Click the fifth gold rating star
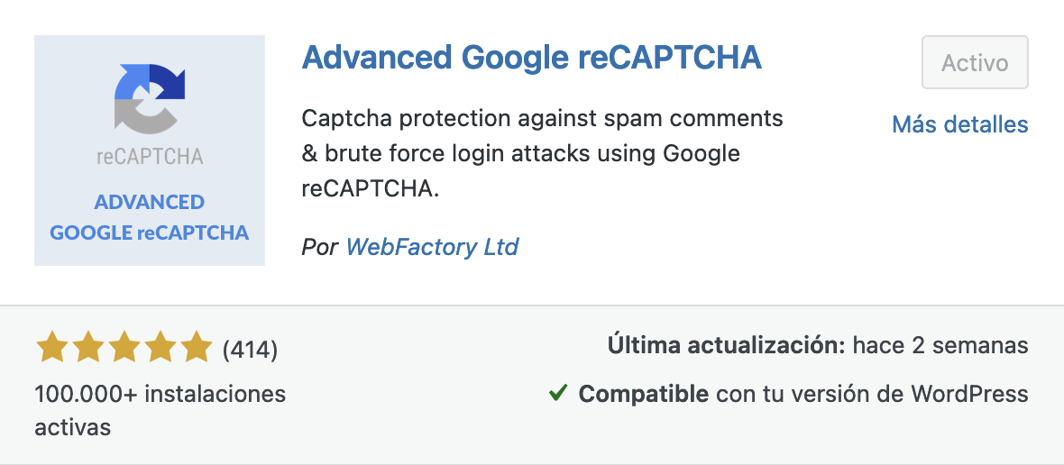 point(196,347)
